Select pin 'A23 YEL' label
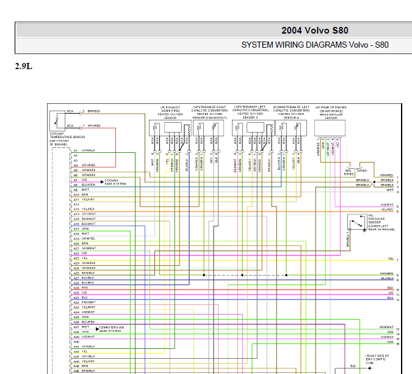Image resolution: width=412 pixels, height=374 pixels. (81, 258)
